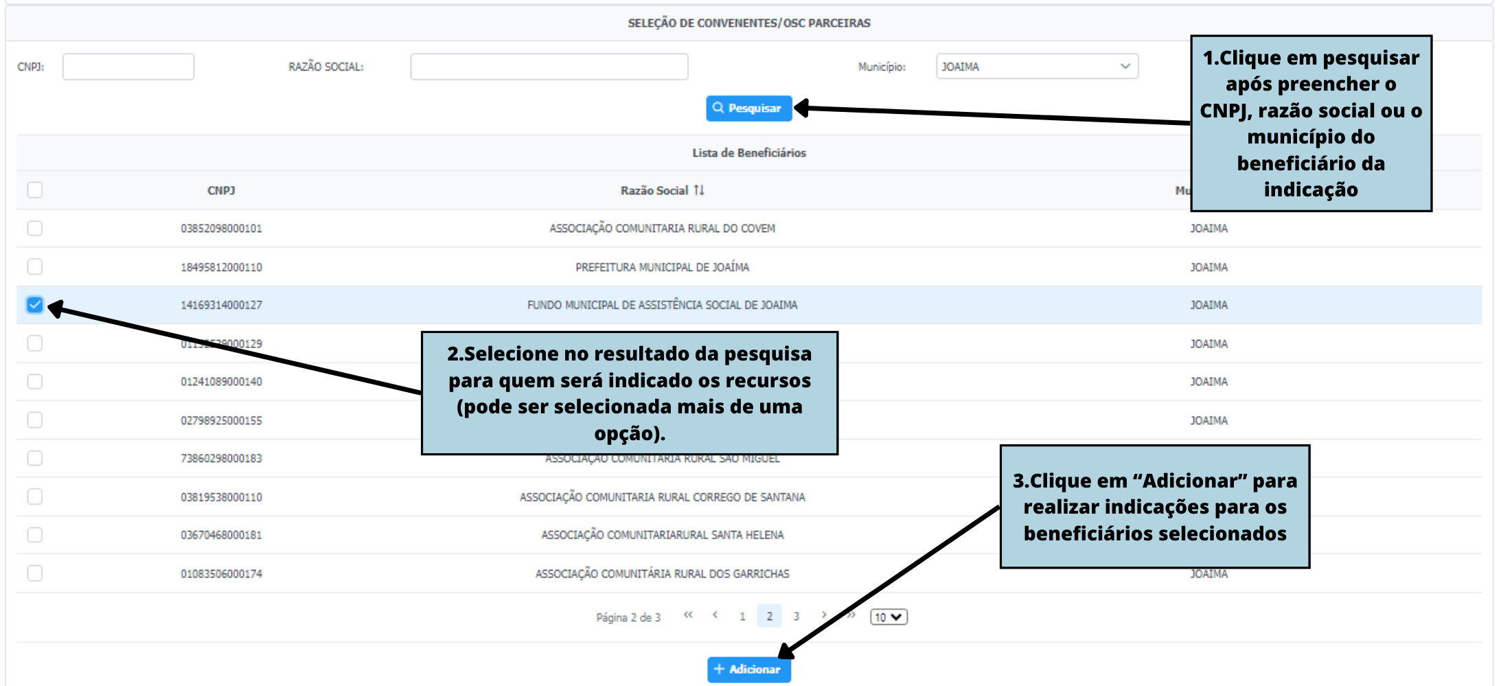Screen dimensions: 1501x686
Task: Click the CNPJ input field
Action: (x=128, y=67)
